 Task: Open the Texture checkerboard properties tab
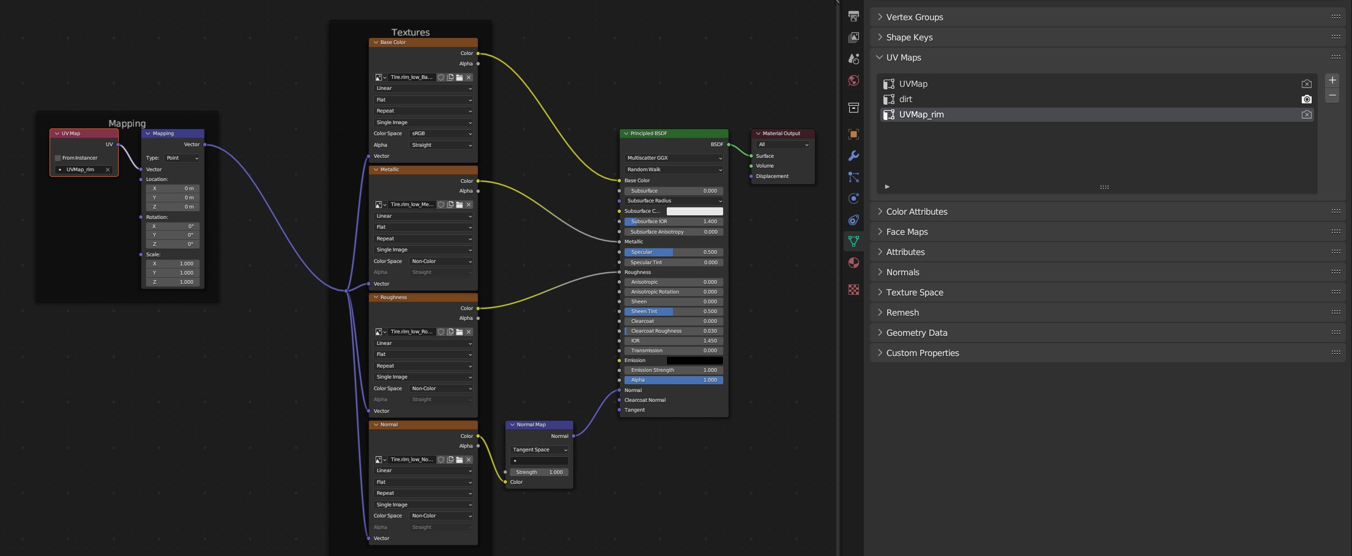pos(853,290)
